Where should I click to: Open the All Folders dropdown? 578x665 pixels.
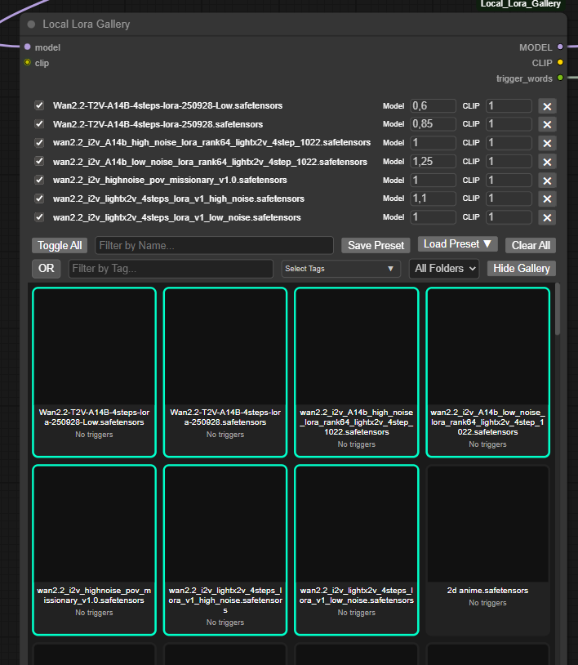(x=444, y=269)
